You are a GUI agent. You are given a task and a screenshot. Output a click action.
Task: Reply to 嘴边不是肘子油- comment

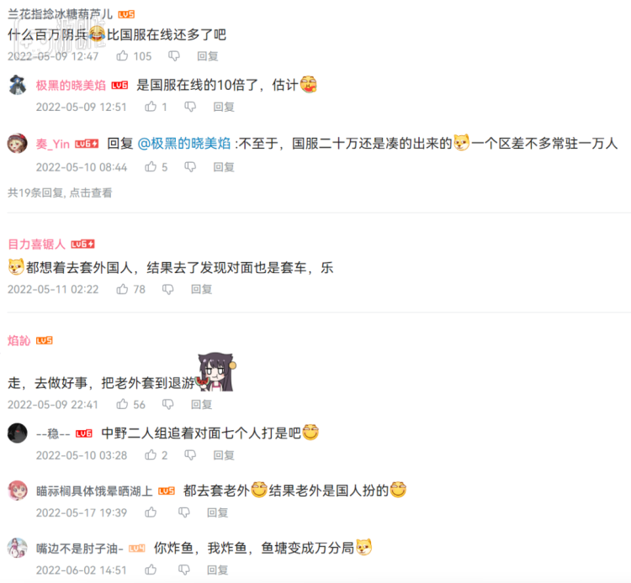(217, 570)
